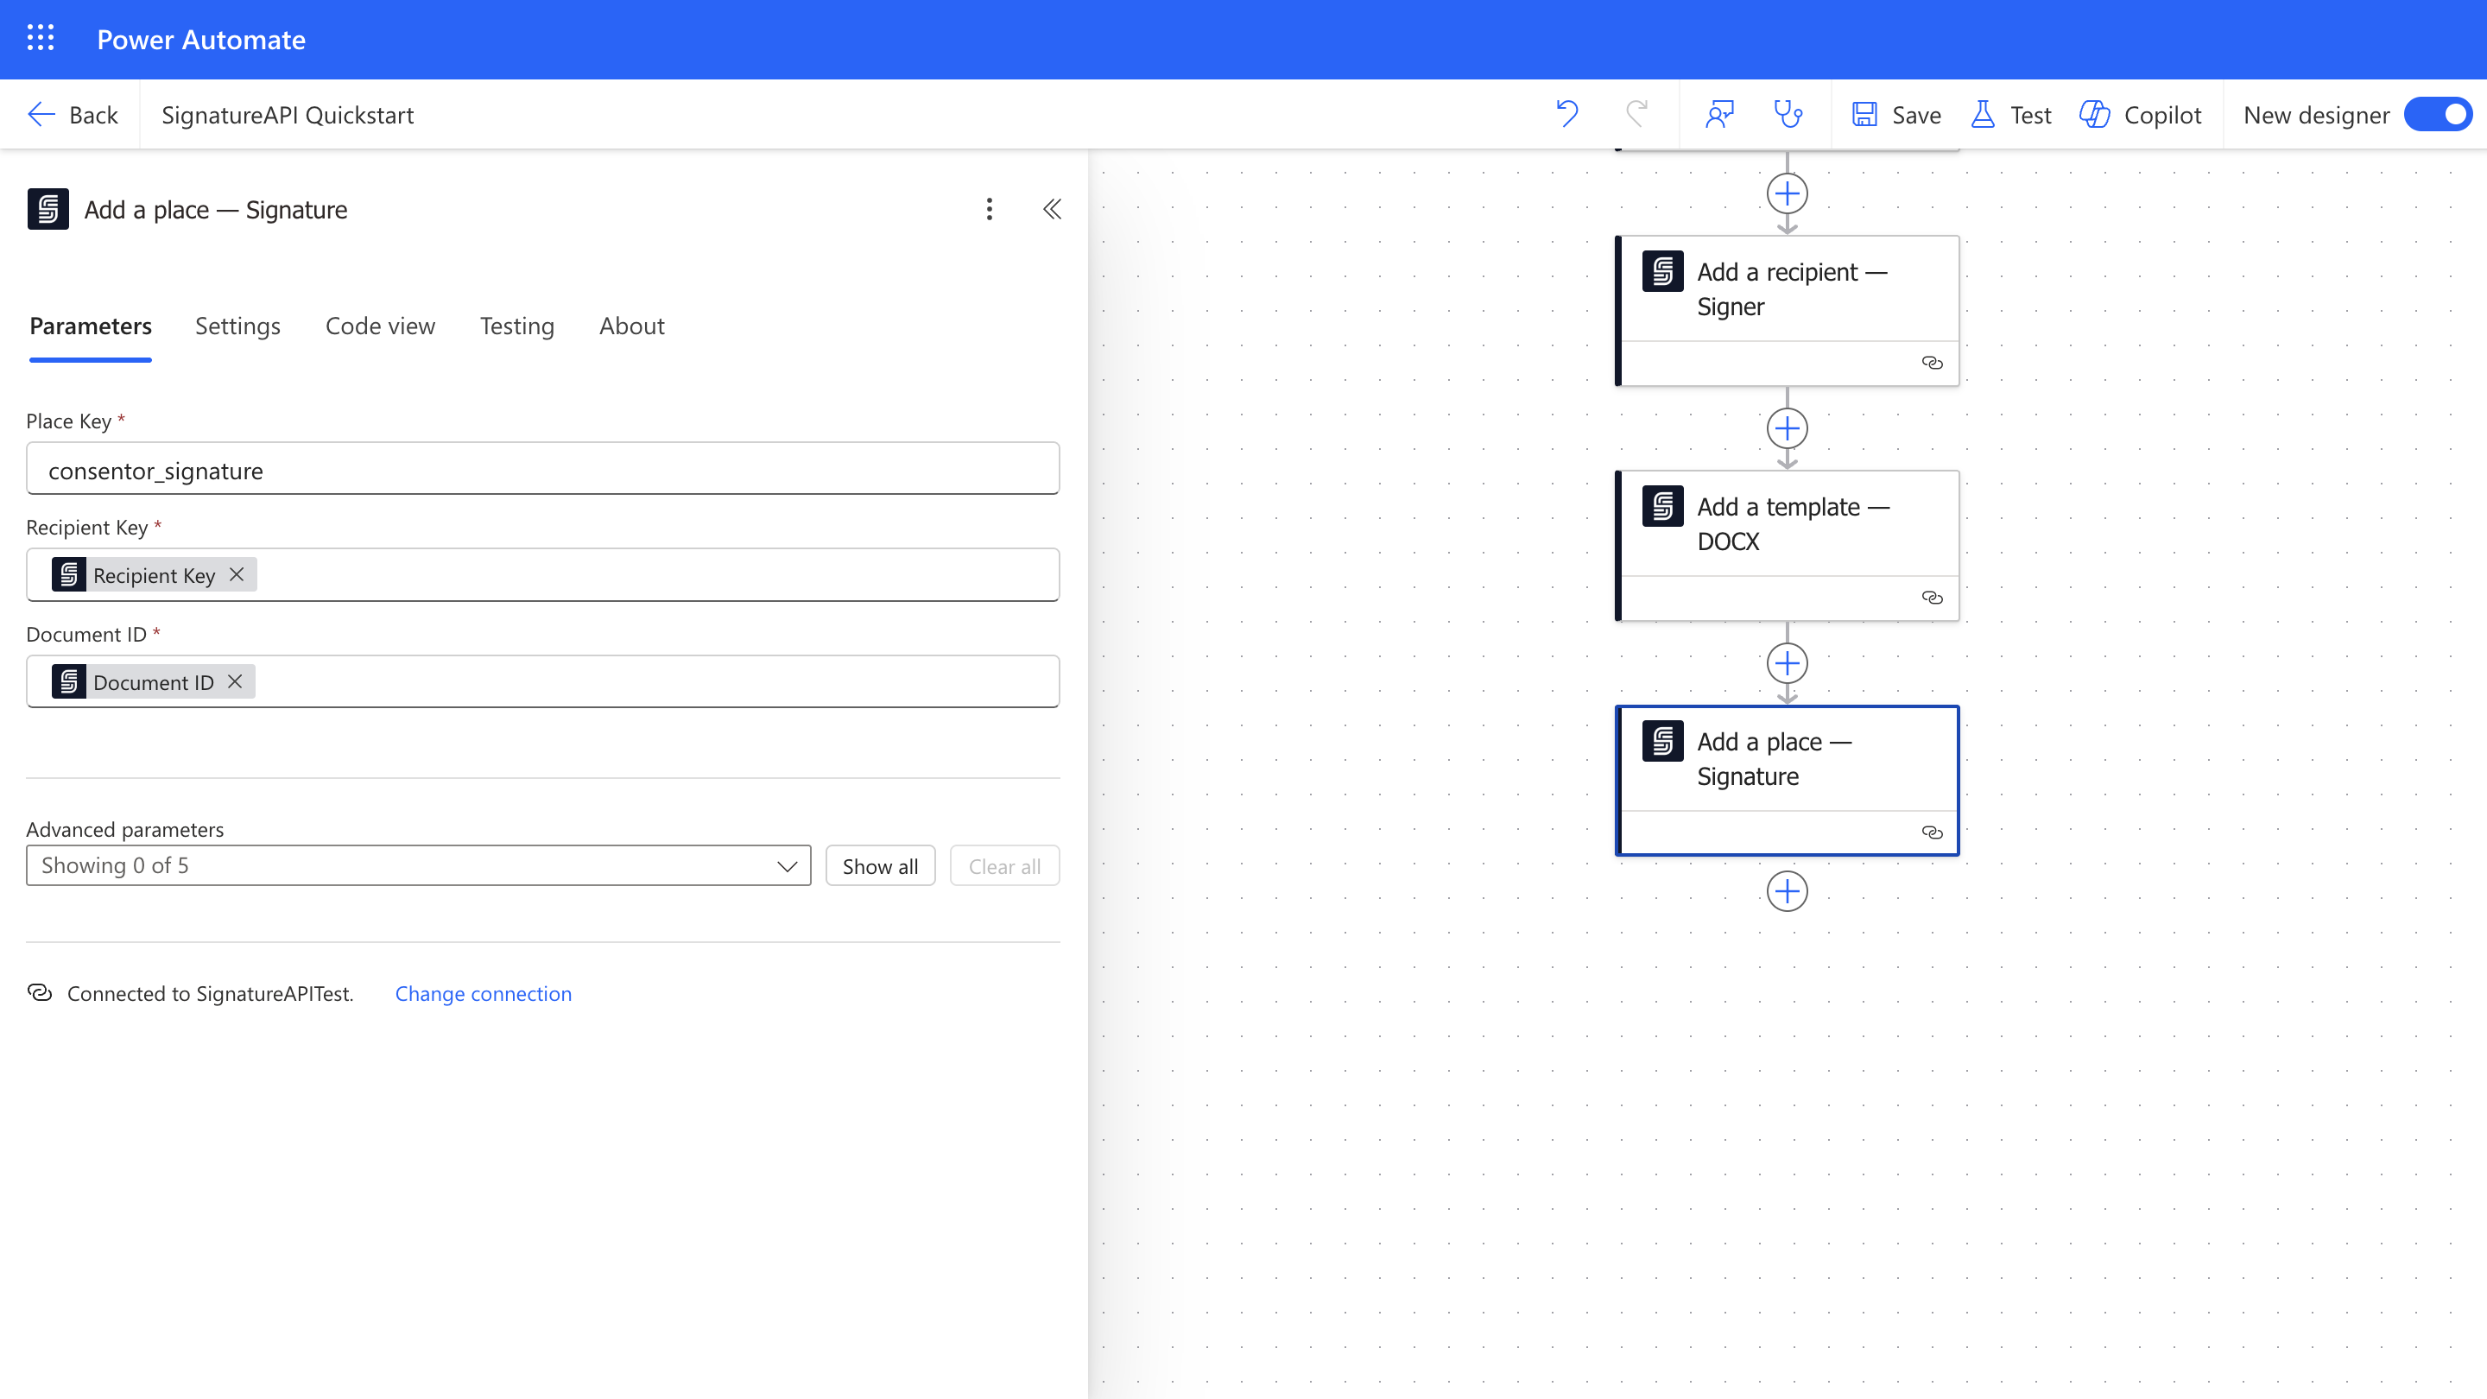
Task: Switch to the Settings tab
Action: pos(237,326)
